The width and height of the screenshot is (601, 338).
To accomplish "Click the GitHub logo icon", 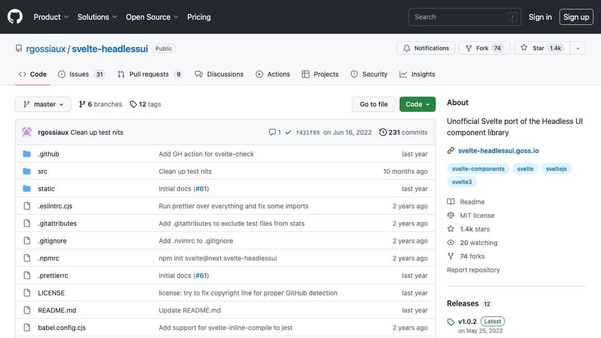I will [x=15, y=17].
